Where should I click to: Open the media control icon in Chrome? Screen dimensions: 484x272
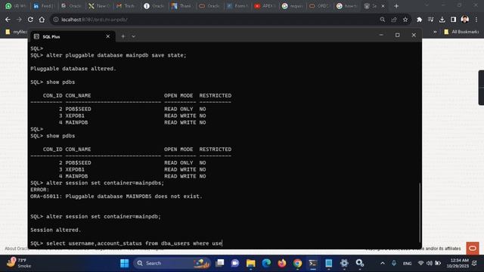coord(430,20)
